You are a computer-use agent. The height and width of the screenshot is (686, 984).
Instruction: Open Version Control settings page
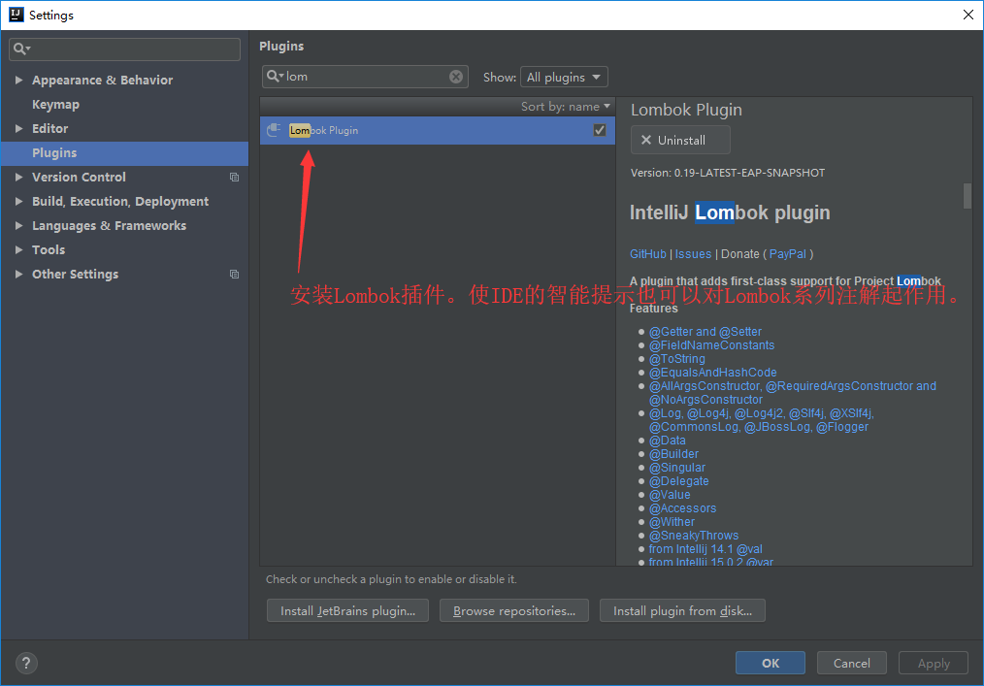tap(79, 177)
